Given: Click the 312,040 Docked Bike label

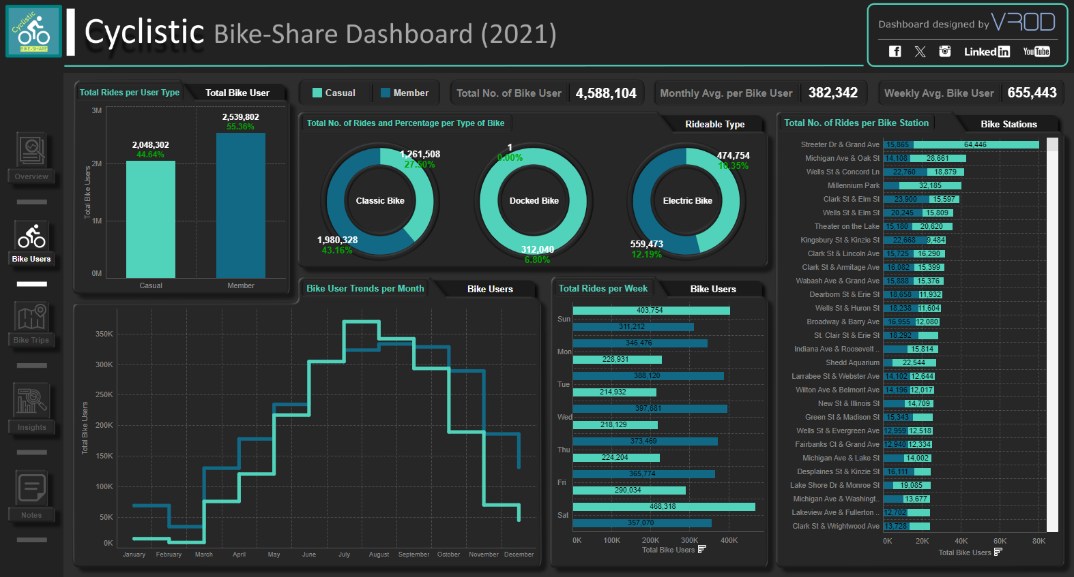Looking at the screenshot, I should click(x=538, y=249).
